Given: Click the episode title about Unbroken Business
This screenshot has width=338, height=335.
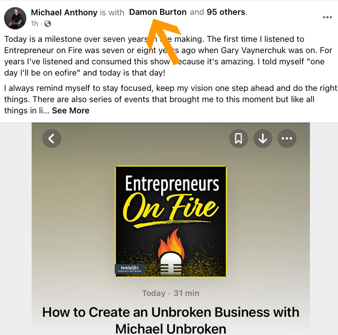Looking at the screenshot, I should (171, 320).
